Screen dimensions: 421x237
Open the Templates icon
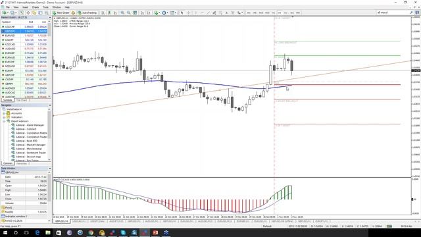click(172, 13)
